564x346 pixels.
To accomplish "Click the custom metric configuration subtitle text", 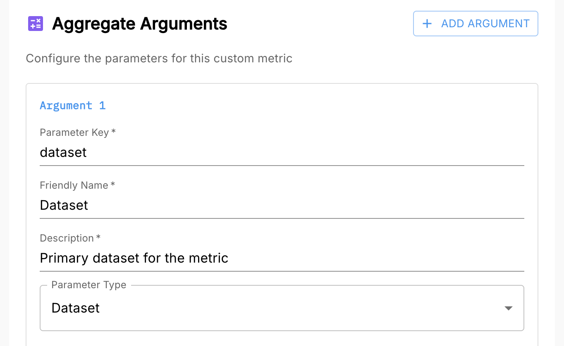I will [x=159, y=59].
